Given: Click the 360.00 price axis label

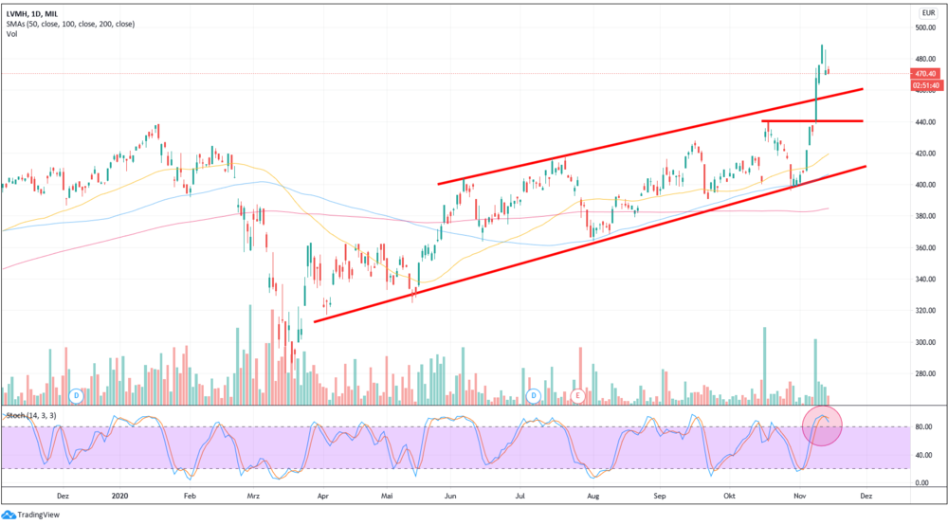Looking at the screenshot, I should [x=925, y=247].
